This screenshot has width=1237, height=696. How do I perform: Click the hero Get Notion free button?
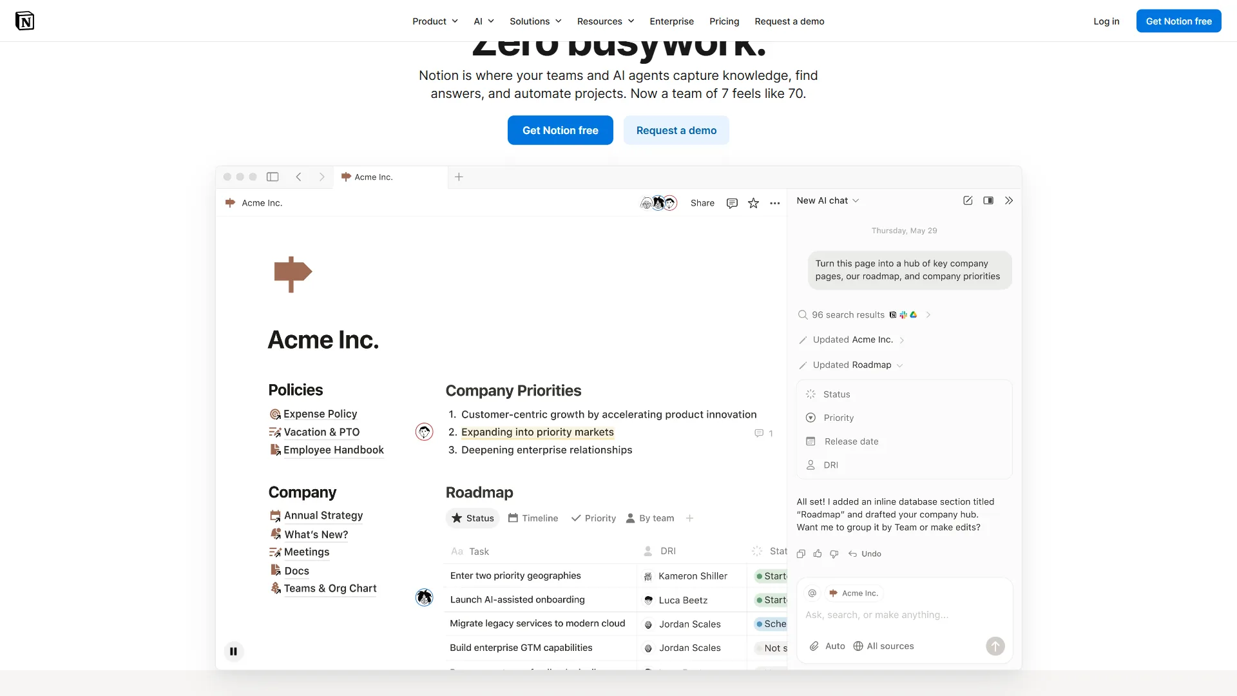(x=560, y=130)
